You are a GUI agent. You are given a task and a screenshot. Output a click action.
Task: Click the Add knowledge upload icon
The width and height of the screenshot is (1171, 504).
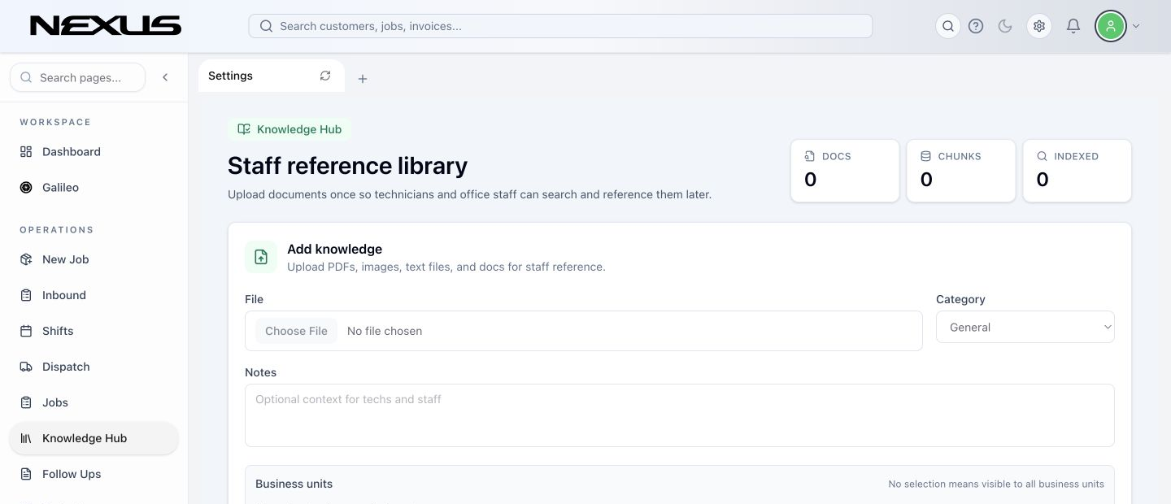(261, 257)
